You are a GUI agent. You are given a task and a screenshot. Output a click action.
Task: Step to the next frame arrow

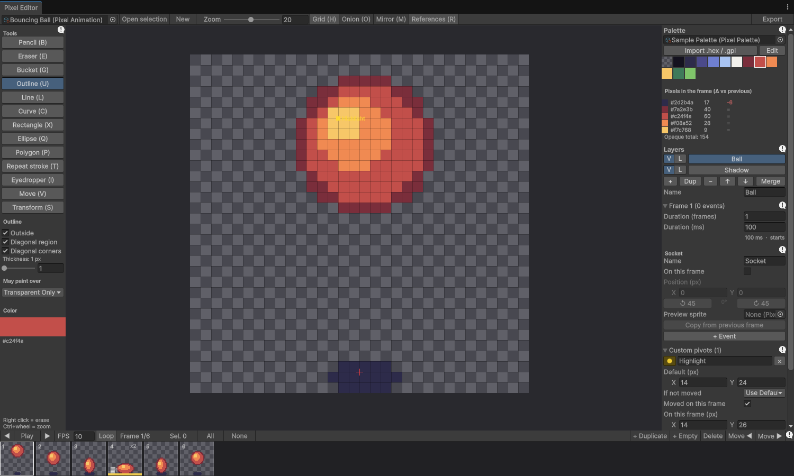tap(47, 436)
